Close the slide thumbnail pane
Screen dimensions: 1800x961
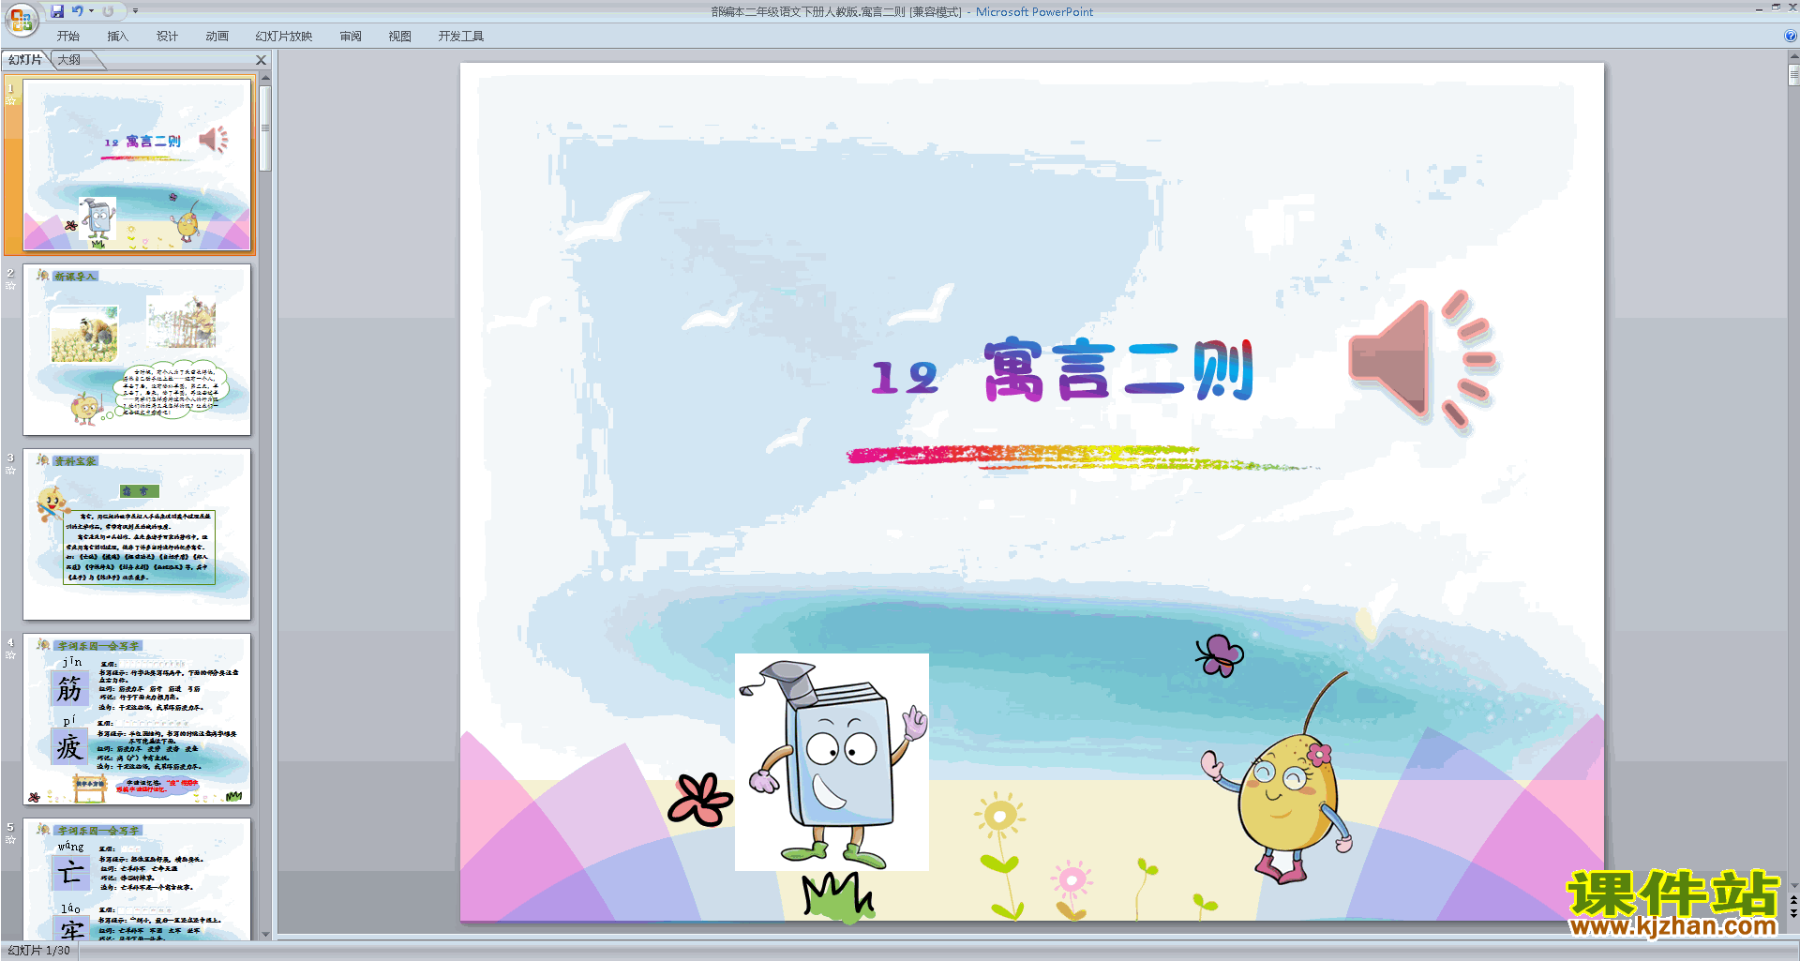pyautogui.click(x=262, y=60)
